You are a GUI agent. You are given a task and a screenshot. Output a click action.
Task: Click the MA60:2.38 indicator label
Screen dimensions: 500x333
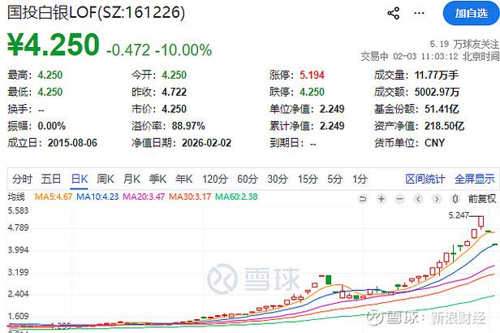[236, 197]
